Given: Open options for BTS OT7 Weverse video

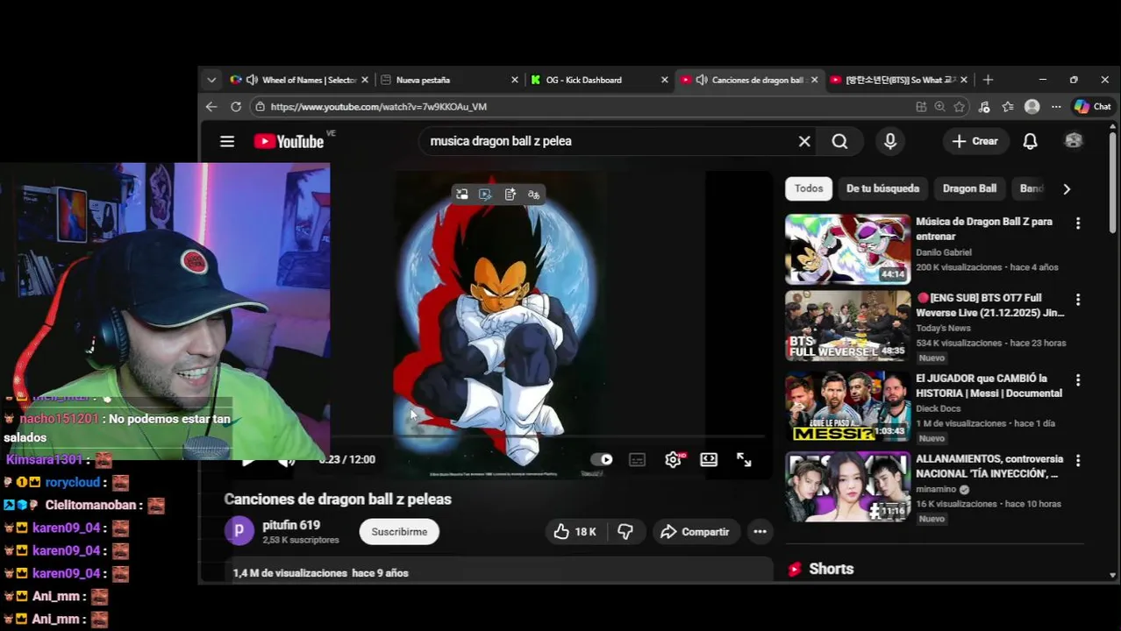Looking at the screenshot, I should [x=1078, y=300].
